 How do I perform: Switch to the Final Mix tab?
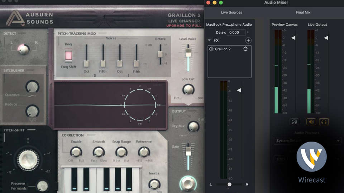[x=303, y=13]
